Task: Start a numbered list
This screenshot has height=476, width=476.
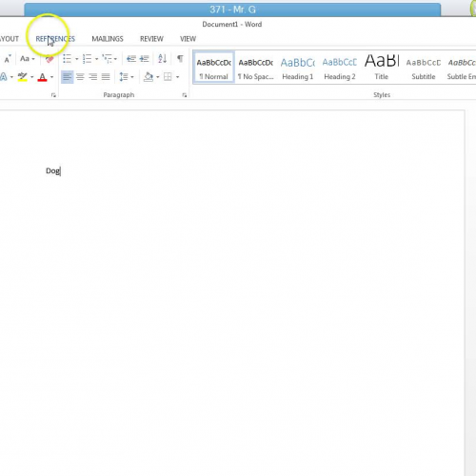Action: [x=87, y=59]
